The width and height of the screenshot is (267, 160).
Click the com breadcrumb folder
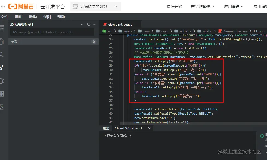pyautogui.click(x=162, y=31)
